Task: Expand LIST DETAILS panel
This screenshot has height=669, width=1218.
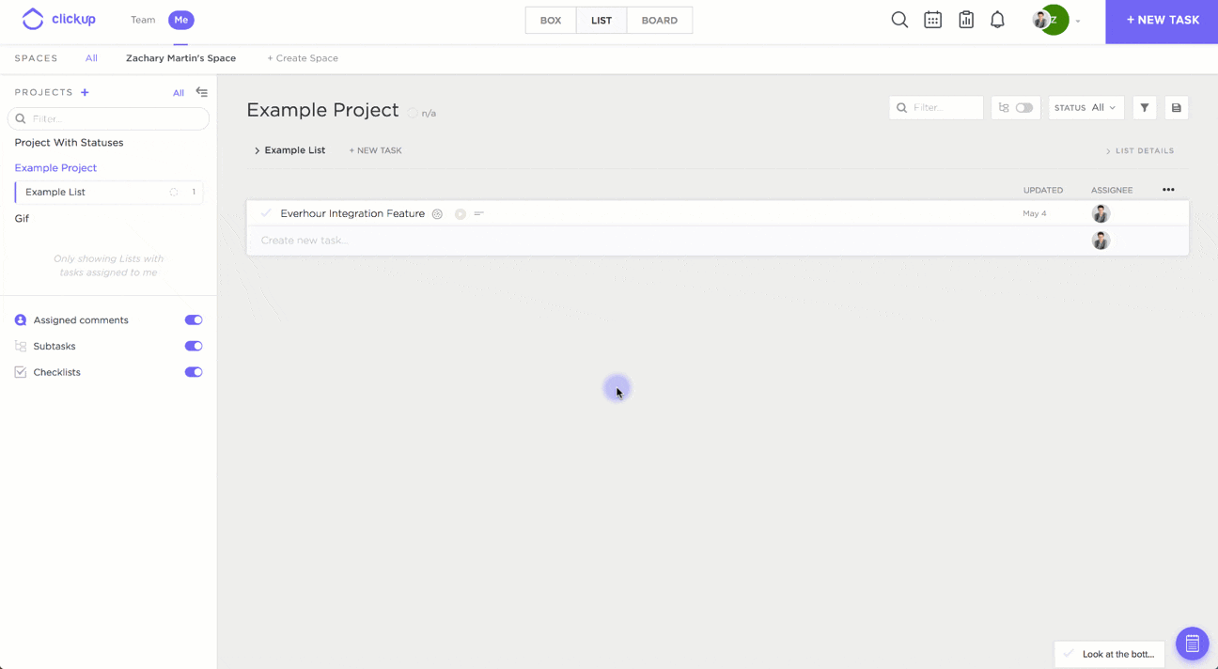Action: pos(1139,150)
